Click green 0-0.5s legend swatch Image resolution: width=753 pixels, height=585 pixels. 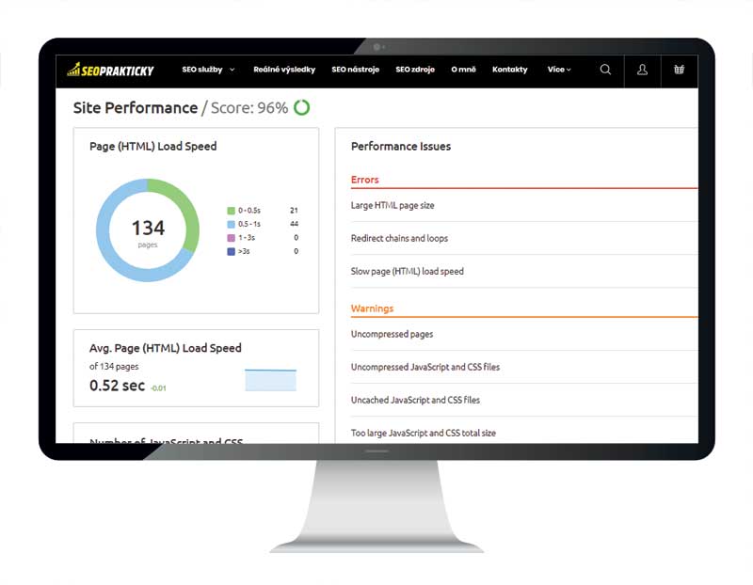pyautogui.click(x=231, y=211)
